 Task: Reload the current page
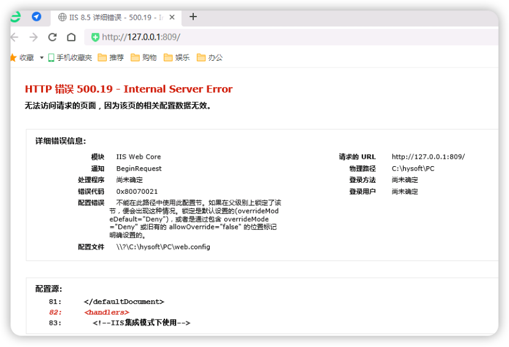coord(52,37)
